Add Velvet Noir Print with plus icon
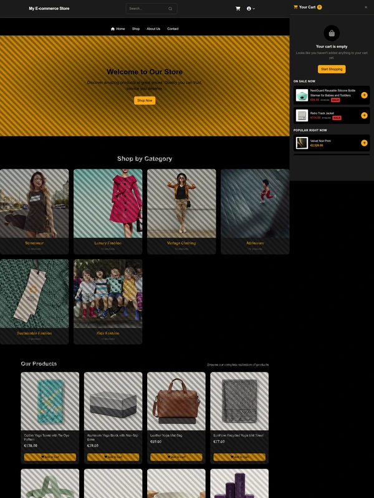374x498 pixels. click(x=364, y=143)
